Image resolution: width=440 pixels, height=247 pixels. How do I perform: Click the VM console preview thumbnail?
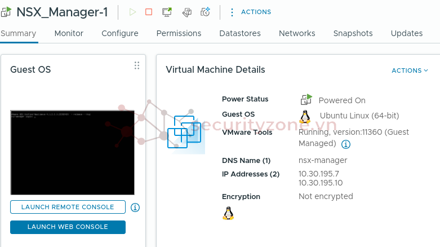coord(72,152)
